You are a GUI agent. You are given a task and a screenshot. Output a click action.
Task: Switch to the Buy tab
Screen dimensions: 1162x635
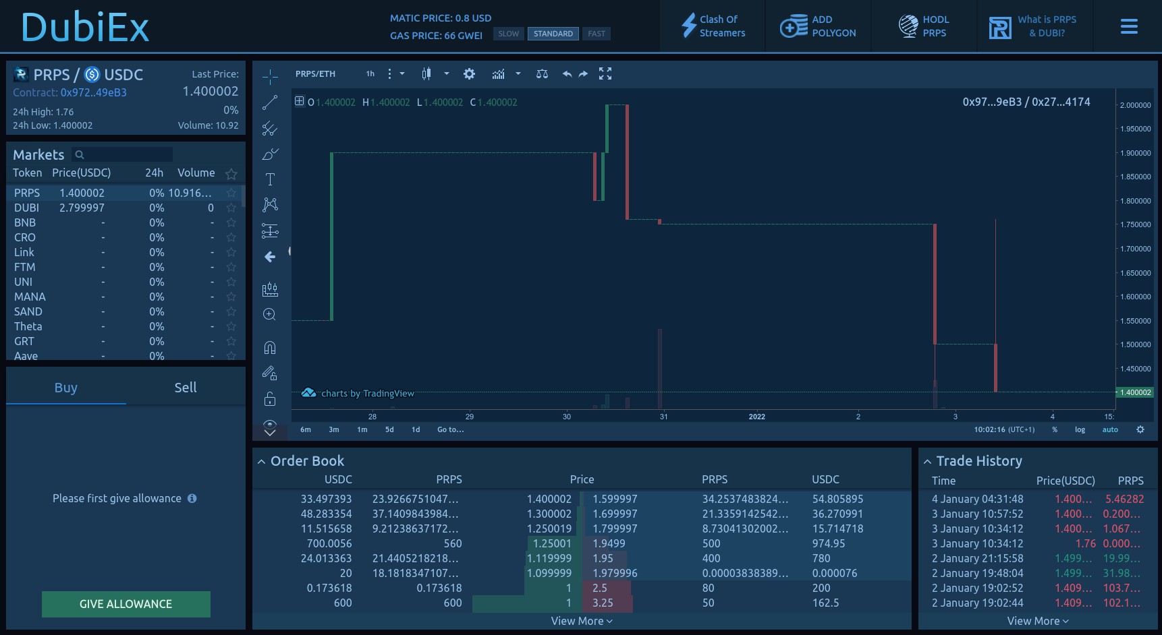click(x=66, y=388)
